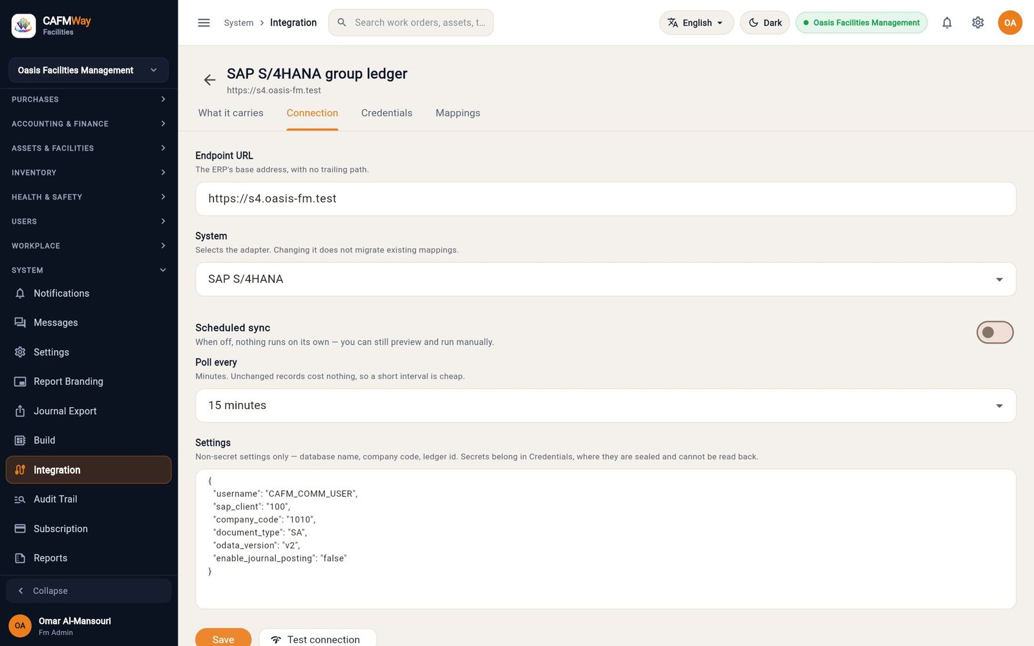Click the Integration icon in sidebar
Image resolution: width=1034 pixels, height=646 pixels.
click(20, 470)
